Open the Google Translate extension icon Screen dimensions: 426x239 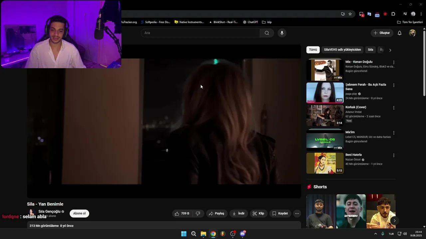369,14
